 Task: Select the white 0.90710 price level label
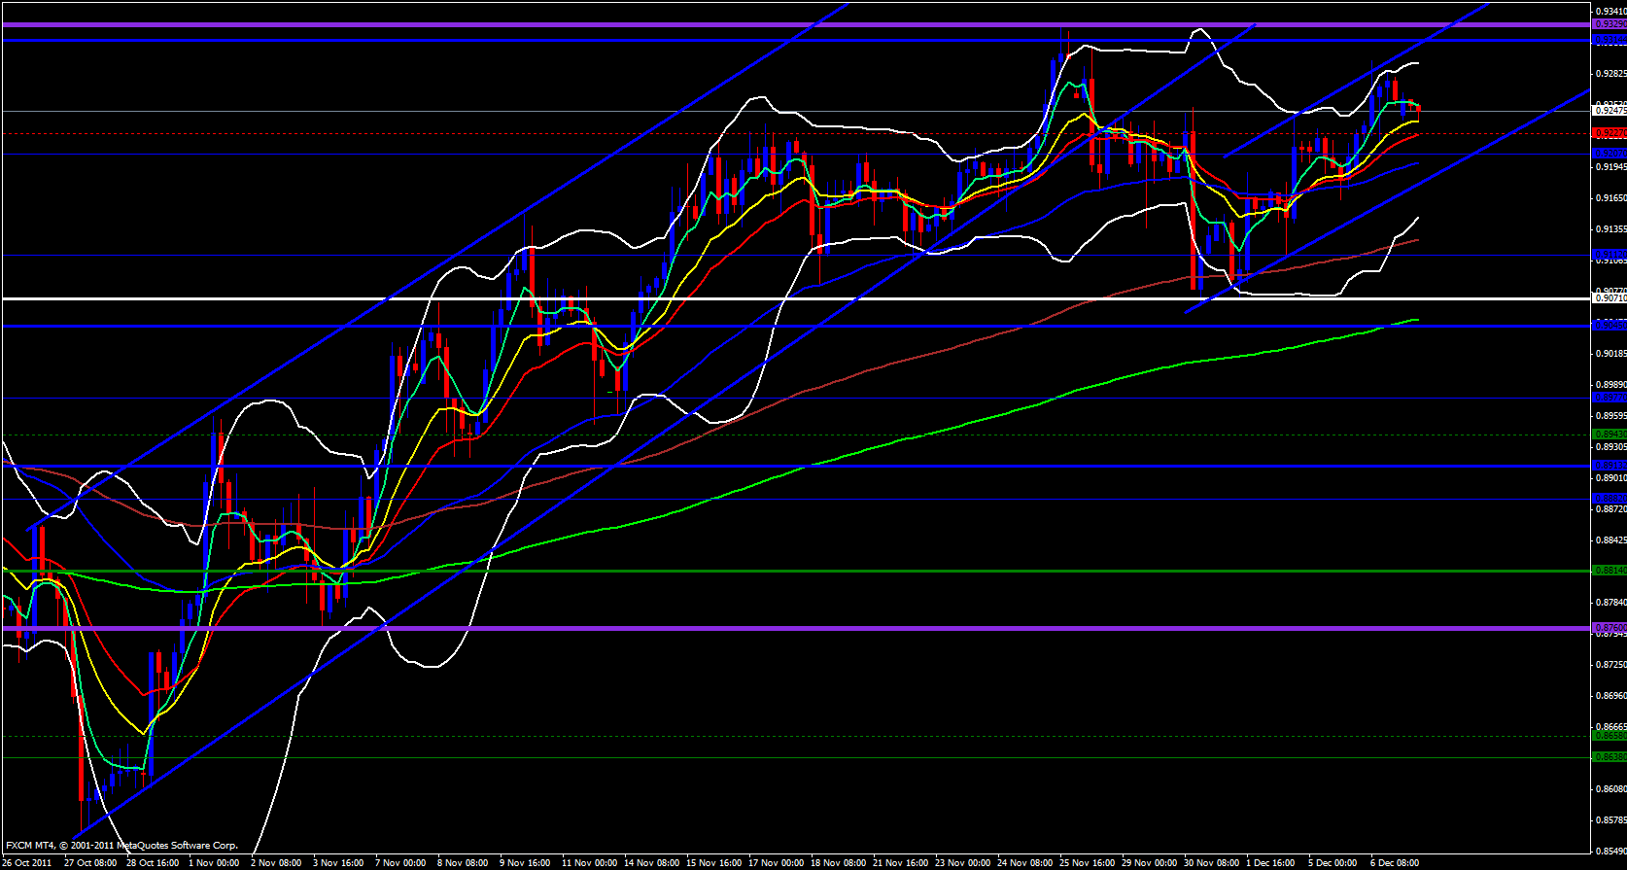click(1609, 298)
